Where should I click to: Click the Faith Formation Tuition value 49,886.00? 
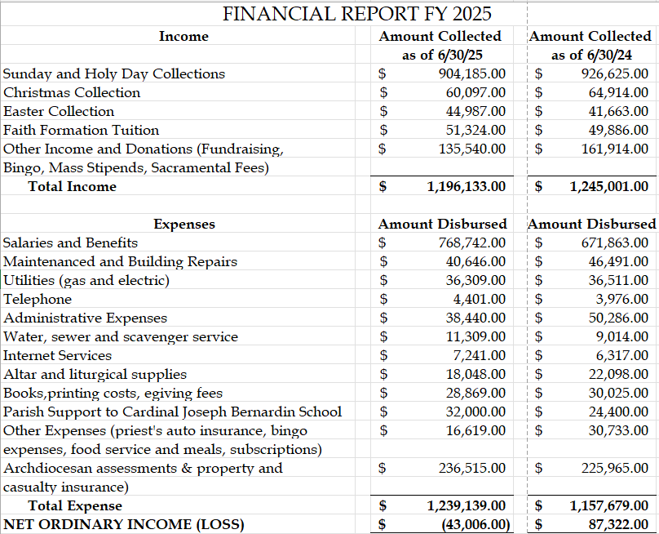point(617,130)
